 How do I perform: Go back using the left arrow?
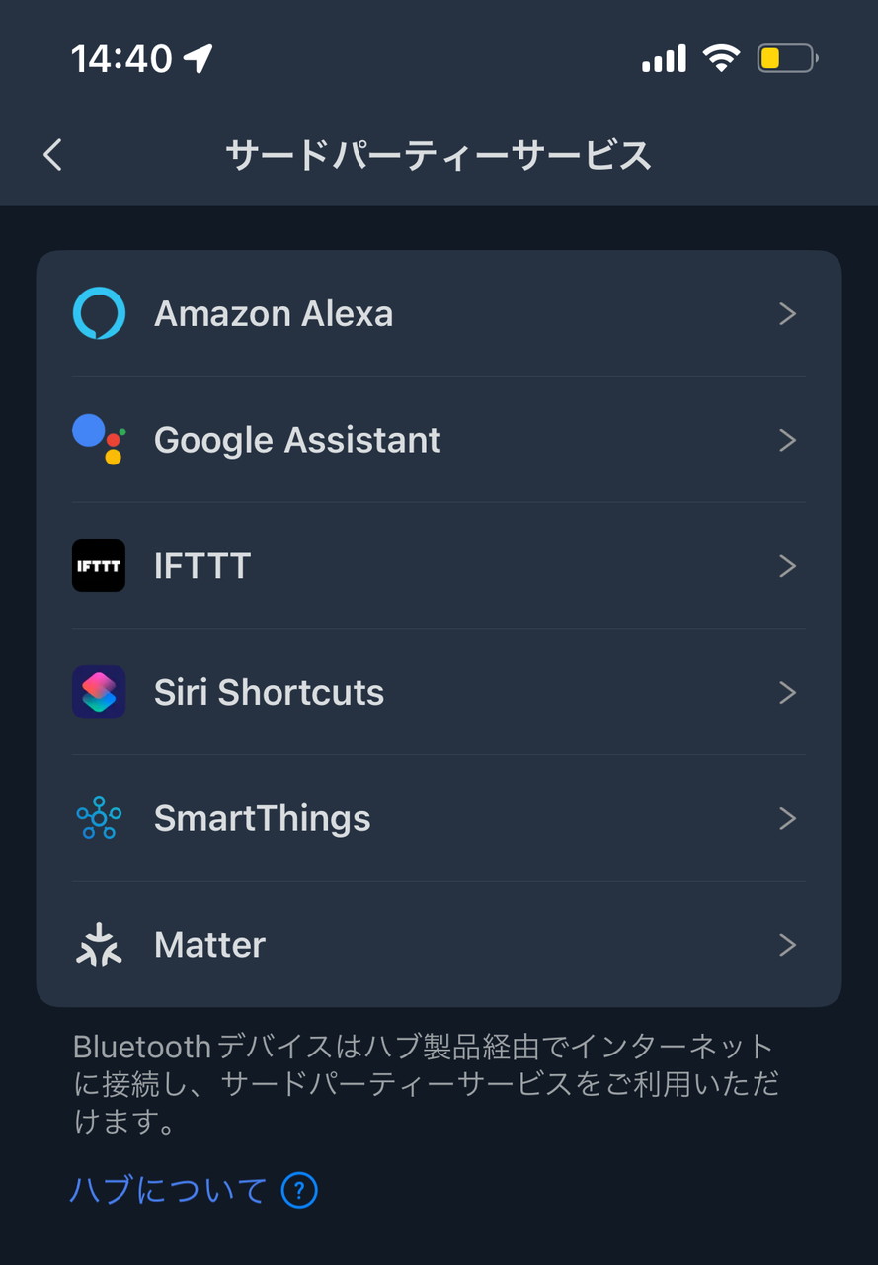53,155
